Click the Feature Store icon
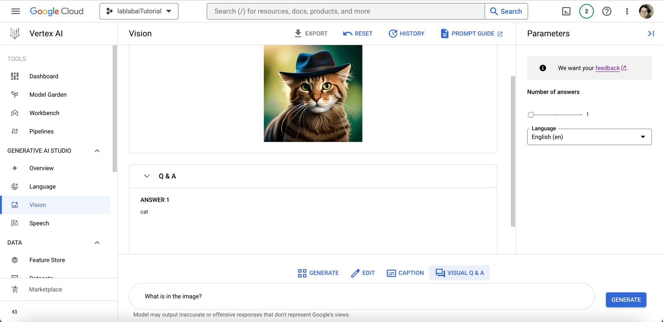663x322 pixels. point(15,260)
